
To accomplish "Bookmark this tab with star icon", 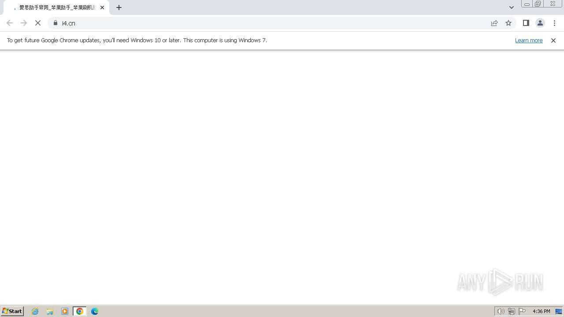I will [x=508, y=23].
